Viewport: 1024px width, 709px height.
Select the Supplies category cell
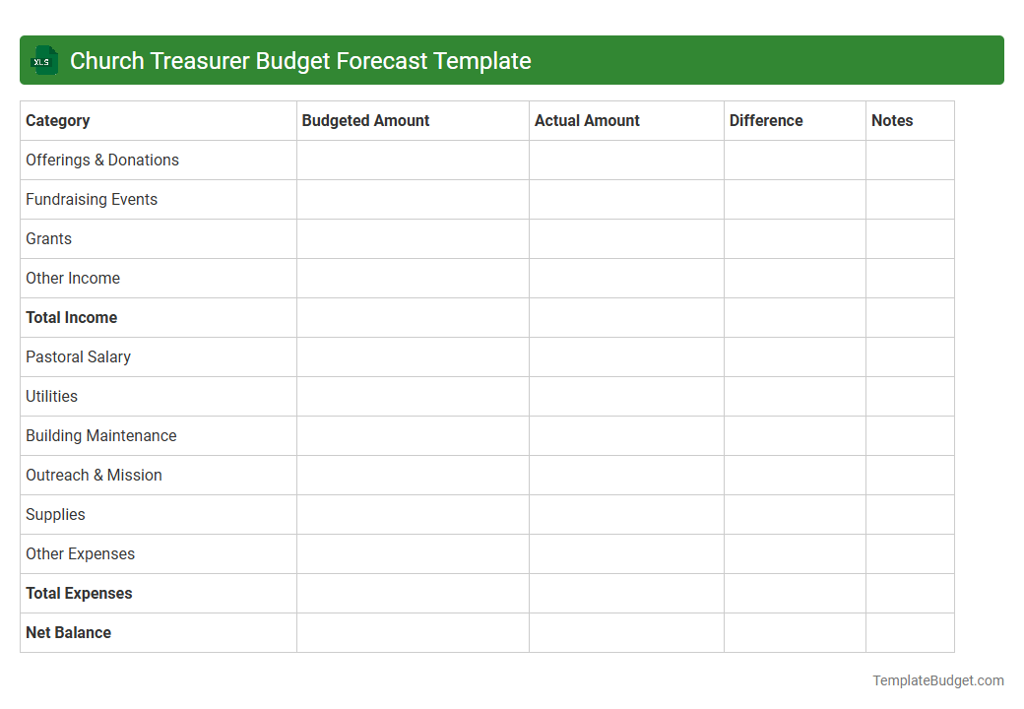55,514
